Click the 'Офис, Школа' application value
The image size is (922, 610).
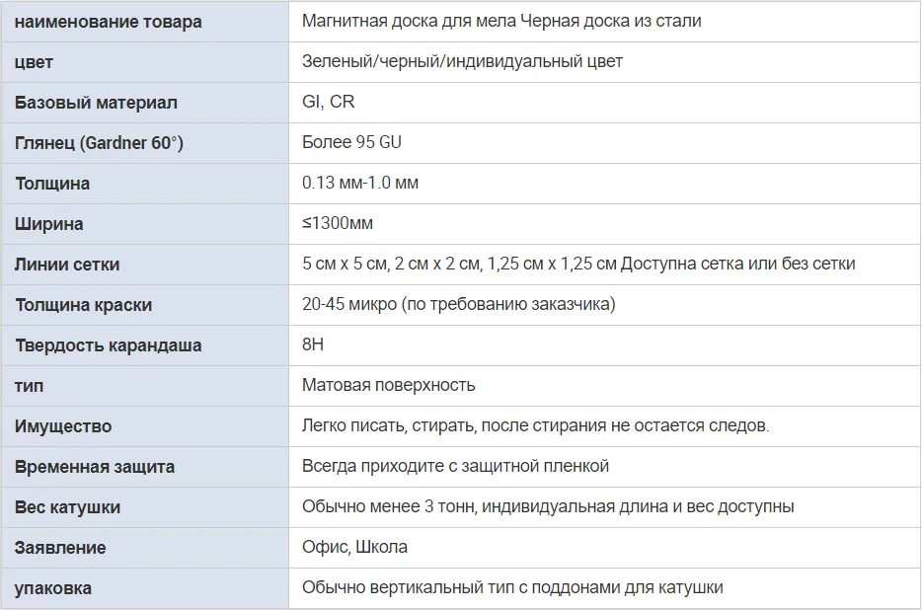(354, 547)
